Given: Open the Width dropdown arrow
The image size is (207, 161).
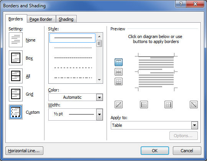Looking at the screenshot, I should pyautogui.click(x=99, y=115).
